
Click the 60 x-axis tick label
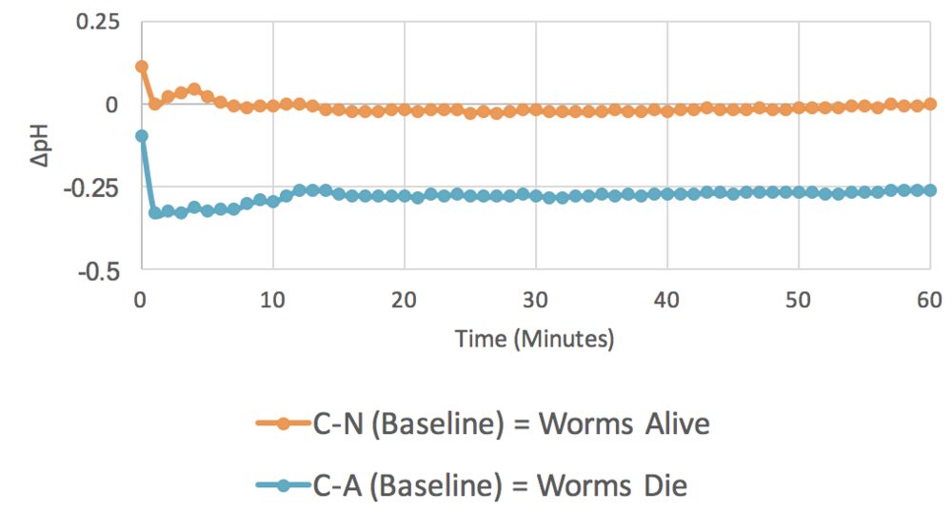point(929,300)
